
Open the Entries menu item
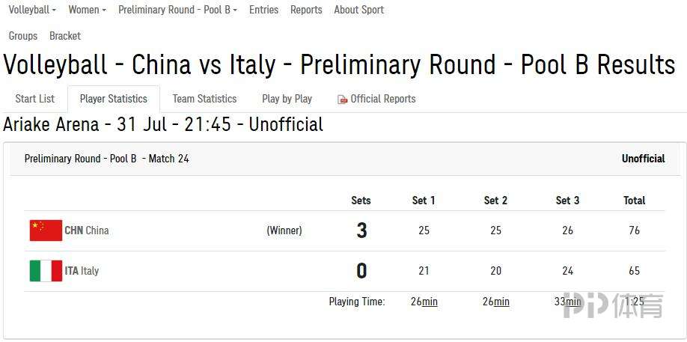(263, 10)
